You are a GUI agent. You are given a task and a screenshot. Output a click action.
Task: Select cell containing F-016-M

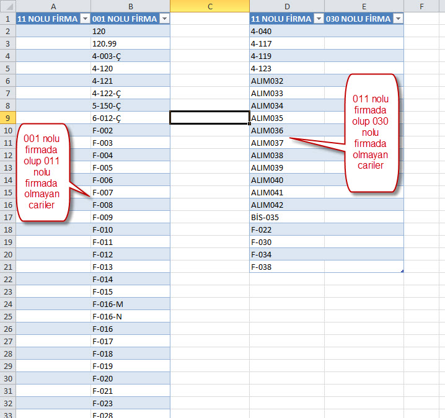(131, 304)
